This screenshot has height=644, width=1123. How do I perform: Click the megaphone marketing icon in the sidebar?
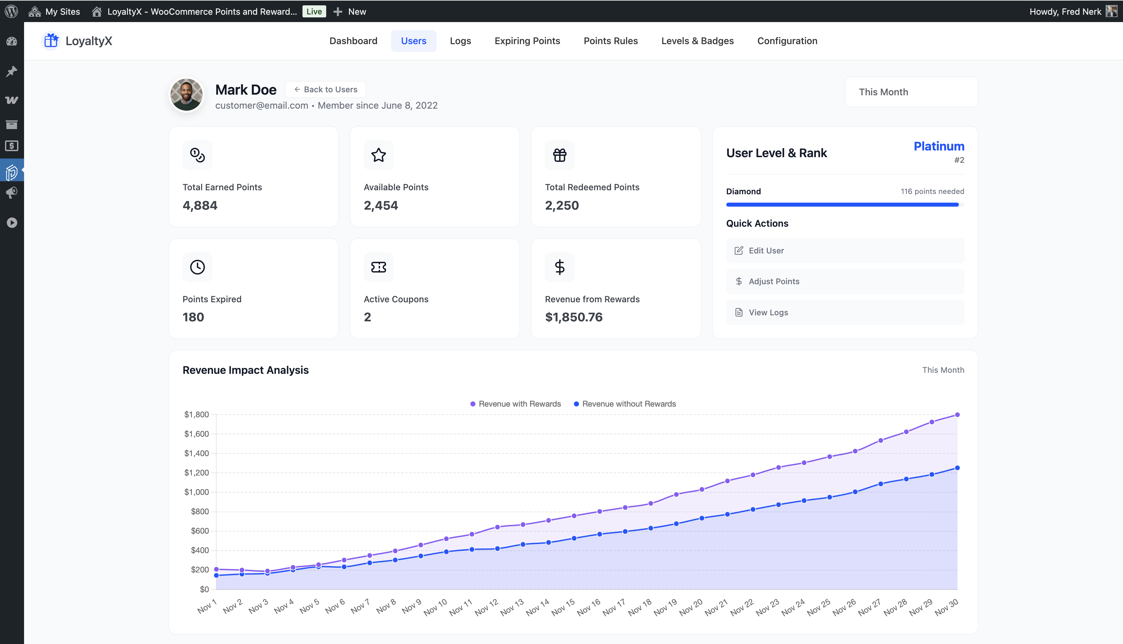tap(12, 192)
